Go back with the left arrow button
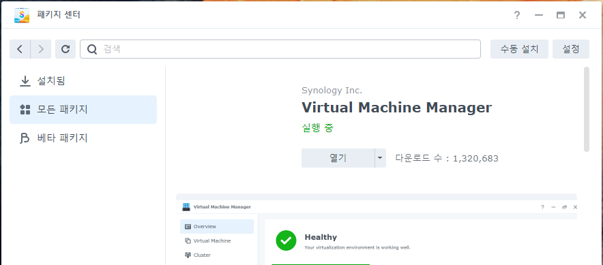This screenshot has width=603, height=265. (x=20, y=49)
